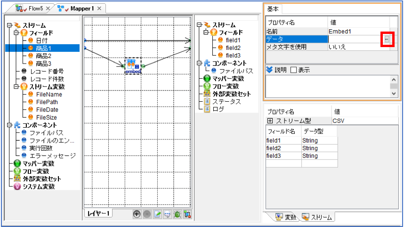Select output field3 in tree
Screen dimensions: 404x227
233,55
